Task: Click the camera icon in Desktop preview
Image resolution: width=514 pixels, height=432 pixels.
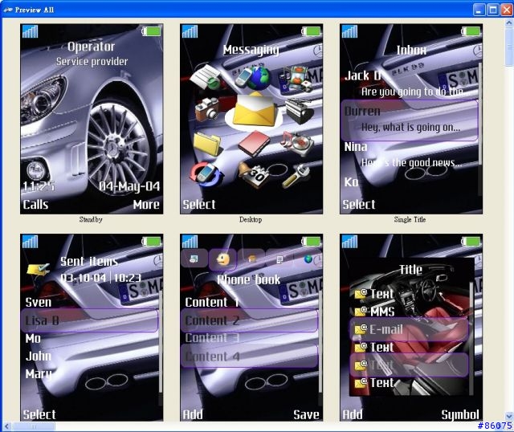Action: 207,109
